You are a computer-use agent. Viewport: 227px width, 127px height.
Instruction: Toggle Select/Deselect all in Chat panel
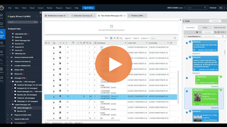(x=187, y=36)
